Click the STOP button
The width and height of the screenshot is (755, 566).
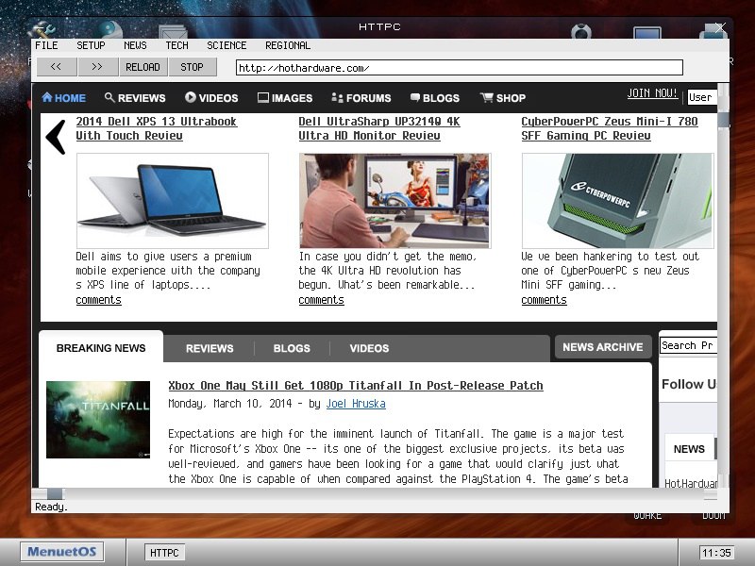point(193,67)
